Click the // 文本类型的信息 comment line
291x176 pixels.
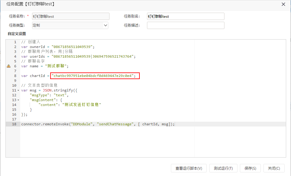[39, 85]
